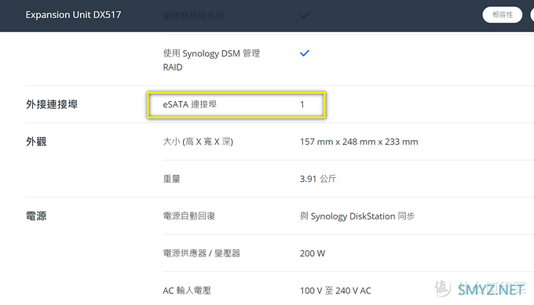Select the 使用 Synology DSM 管理 RAID label
Screen dimensions: 534x305
point(211,60)
